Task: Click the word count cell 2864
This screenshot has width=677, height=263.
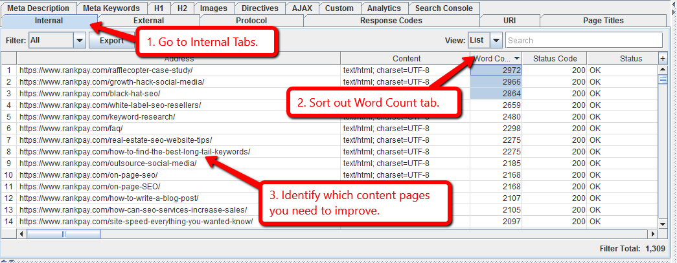Action: point(496,94)
